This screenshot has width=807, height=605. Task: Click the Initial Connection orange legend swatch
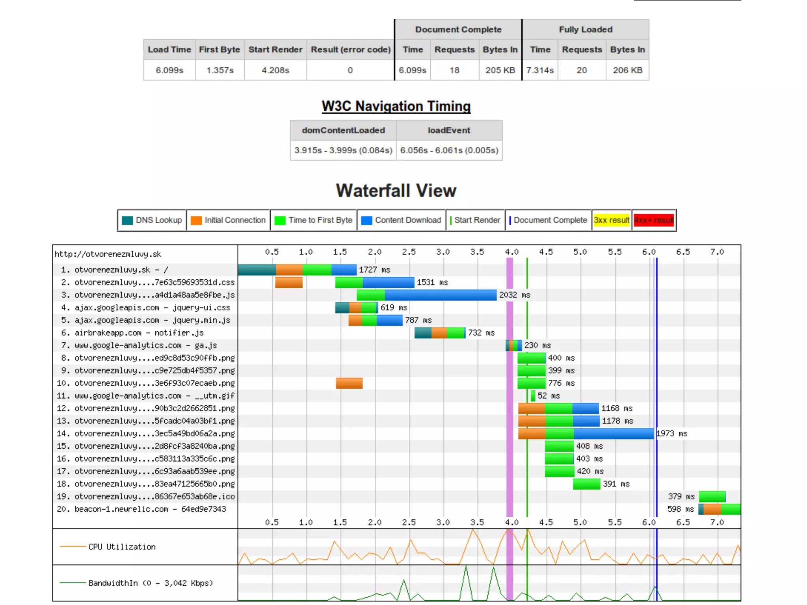(196, 221)
